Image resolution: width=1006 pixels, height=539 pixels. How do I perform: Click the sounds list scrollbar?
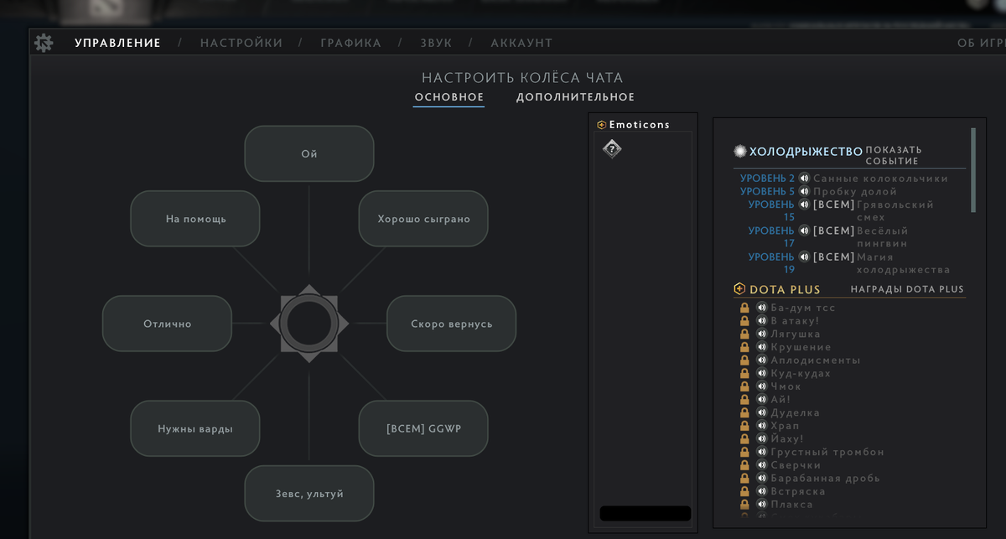point(972,169)
